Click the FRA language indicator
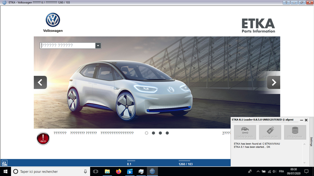The width and height of the screenshot is (314, 176). [x=281, y=171]
